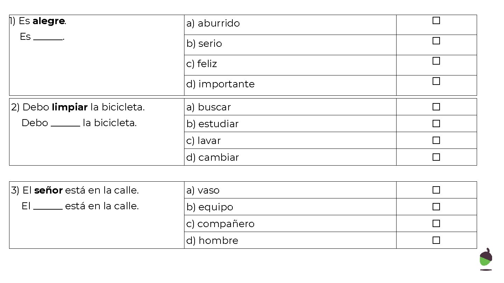The image size is (504, 283).
Task: Tick the checkbox next to 'equipo'
Action: [x=436, y=207]
